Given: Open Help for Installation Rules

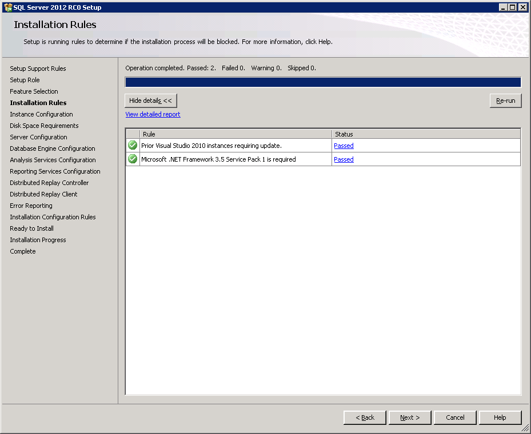Looking at the screenshot, I should click(500, 417).
